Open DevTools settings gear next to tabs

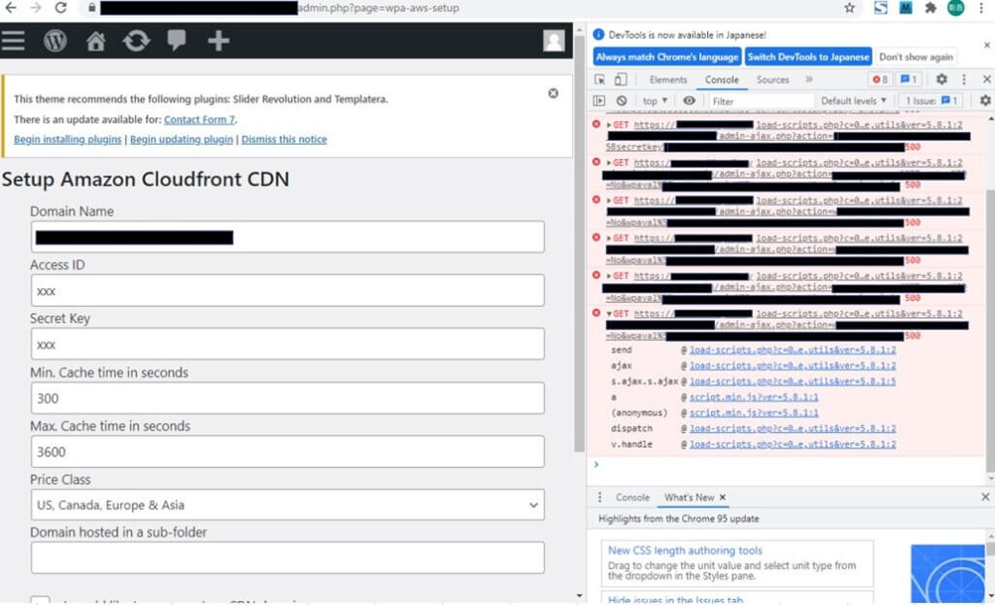click(941, 79)
